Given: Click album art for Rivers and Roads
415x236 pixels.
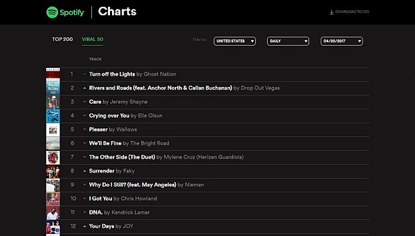Looking at the screenshot, I should click(x=53, y=88).
